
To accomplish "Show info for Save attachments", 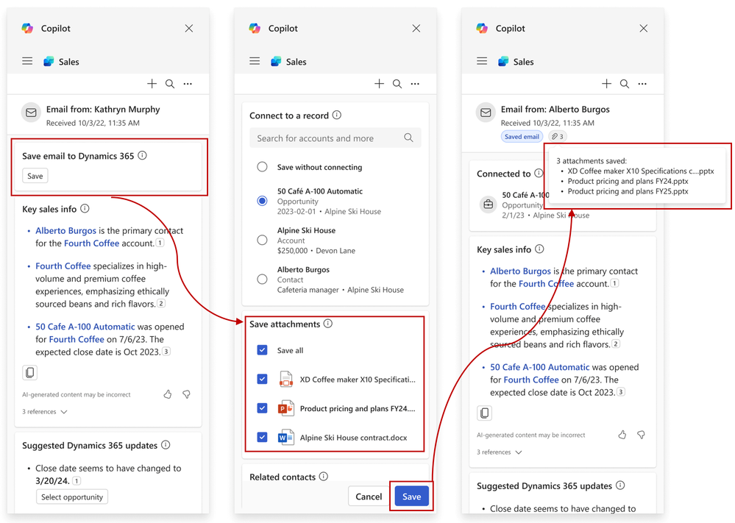I will pyautogui.click(x=328, y=324).
